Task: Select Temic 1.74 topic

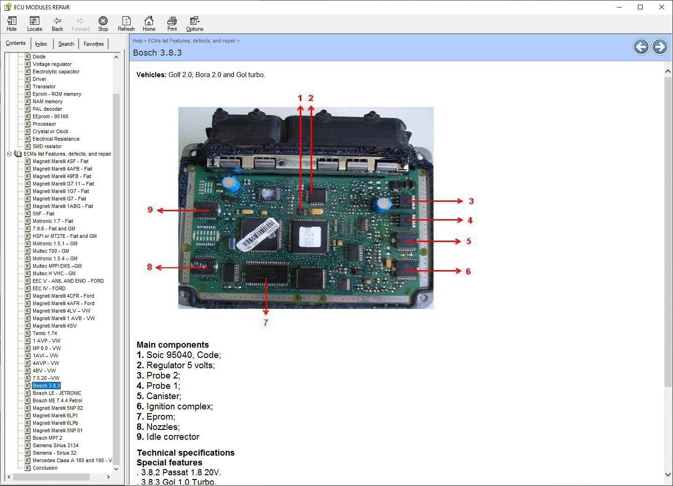Action: (x=45, y=333)
